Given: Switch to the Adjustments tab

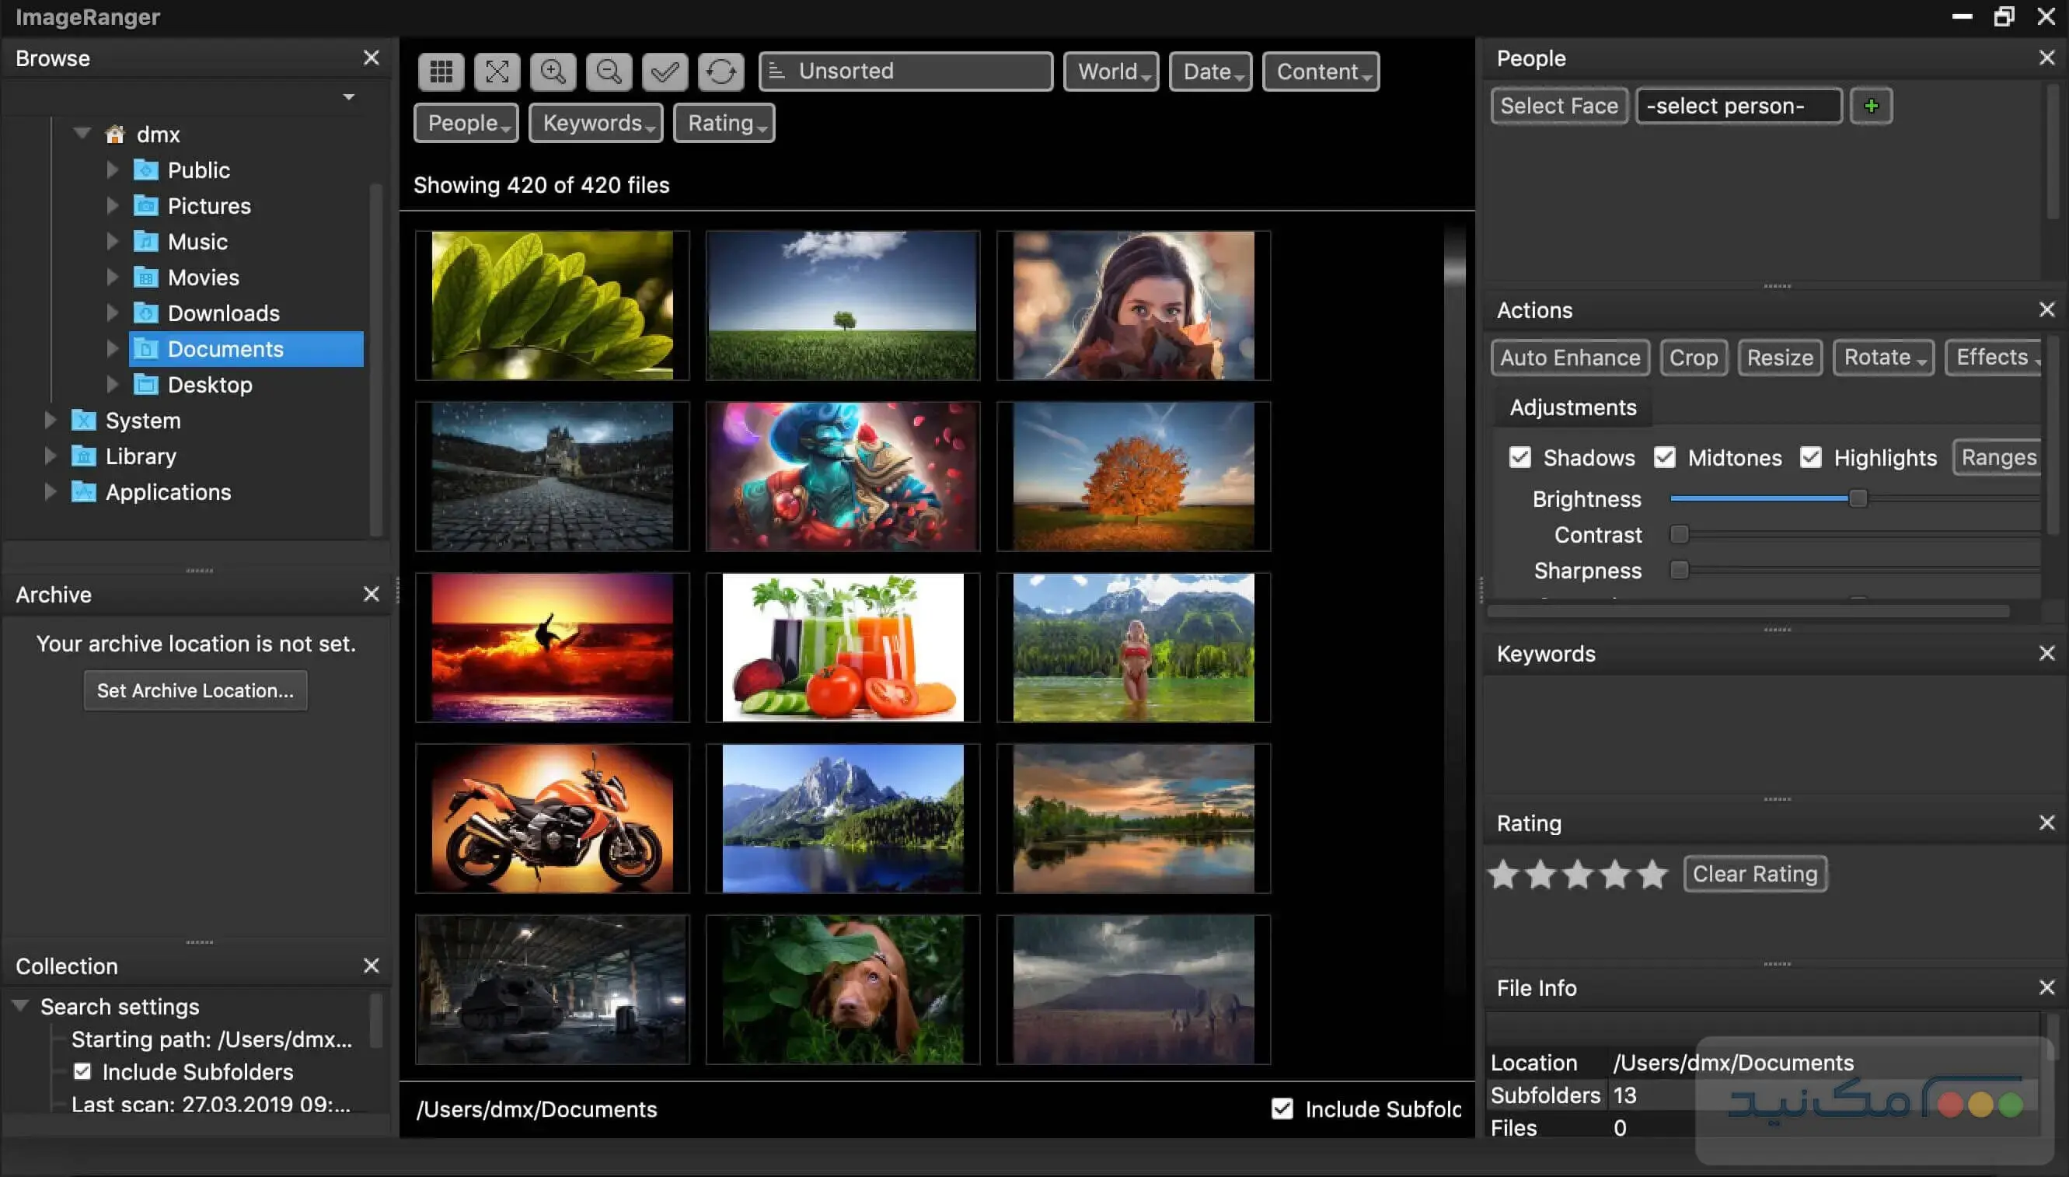Looking at the screenshot, I should tap(1572, 407).
